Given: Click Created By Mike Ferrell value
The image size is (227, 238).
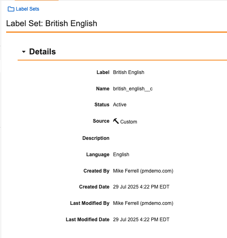Looking at the screenshot, I should point(143,171).
